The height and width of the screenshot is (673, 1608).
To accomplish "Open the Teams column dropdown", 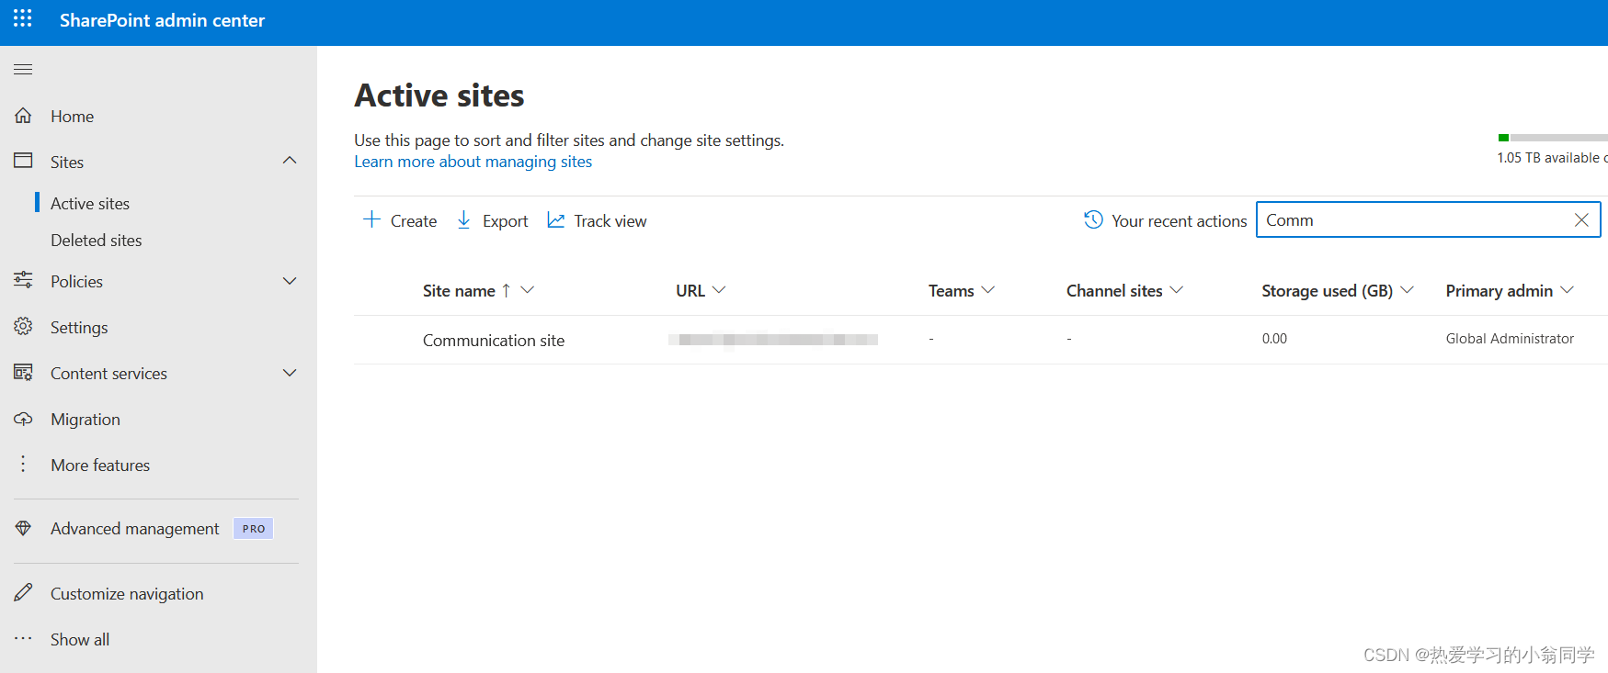I will [x=988, y=290].
